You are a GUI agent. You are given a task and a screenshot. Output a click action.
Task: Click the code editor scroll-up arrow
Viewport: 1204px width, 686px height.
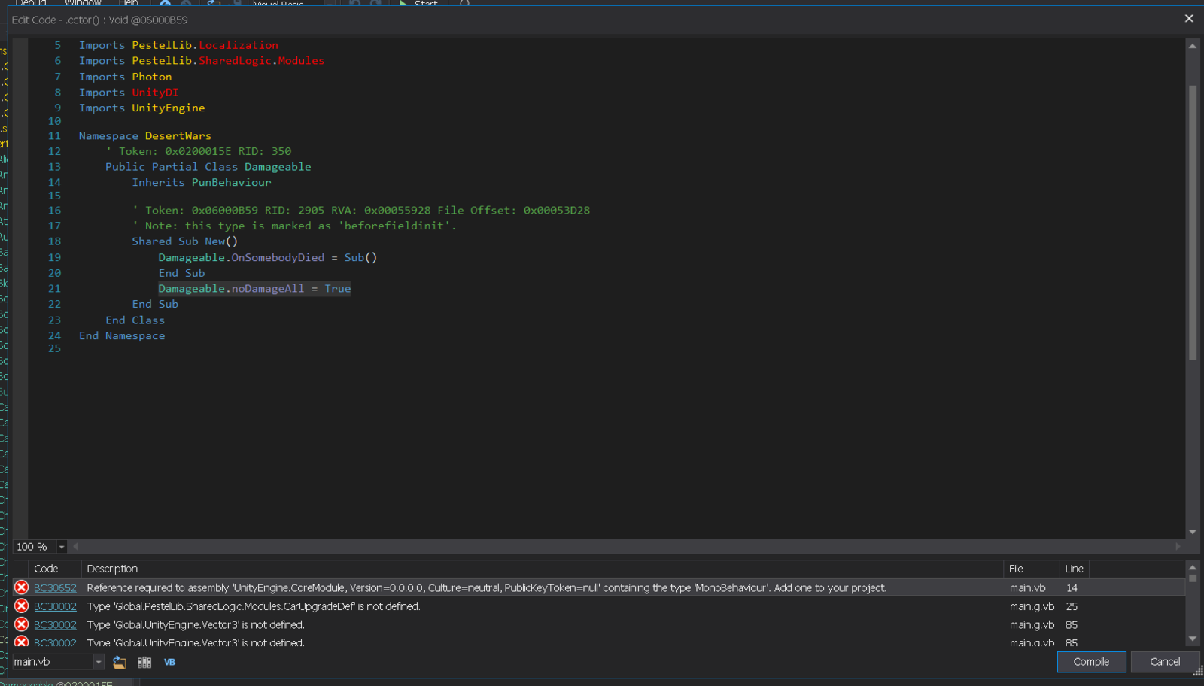1193,46
